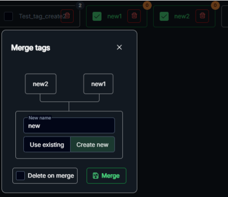Click the trash icon for tag new2
This screenshot has height=197, width=228.
202,16
